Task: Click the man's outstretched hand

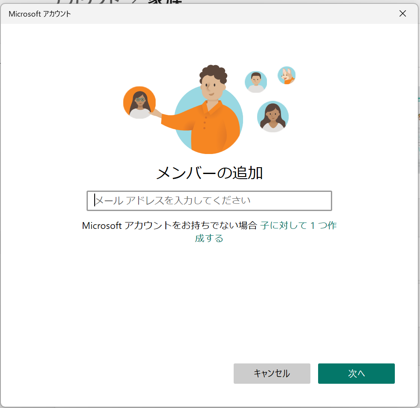Action: [x=156, y=113]
